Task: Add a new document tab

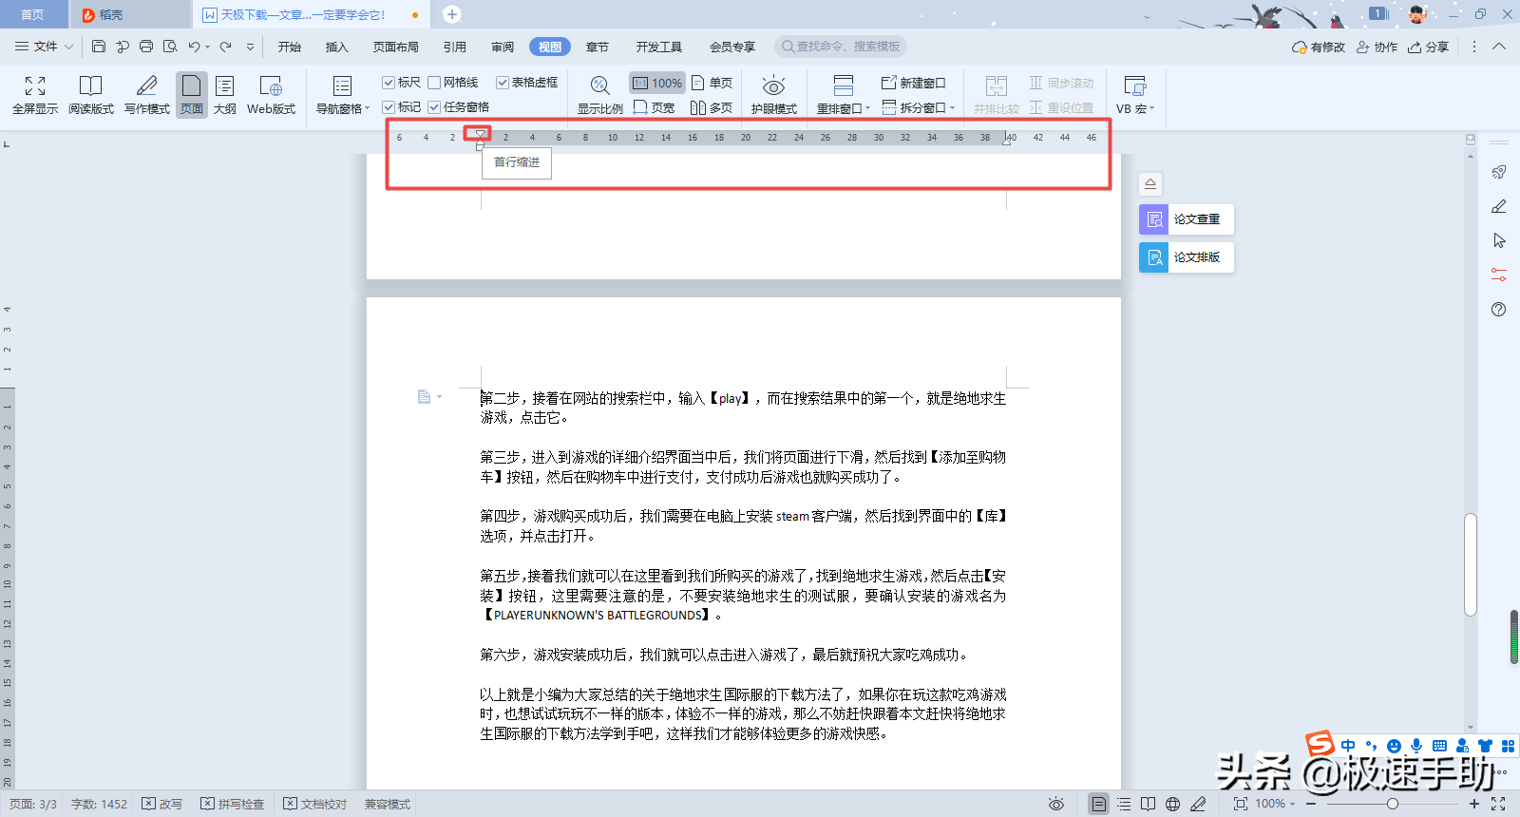Action: 452,14
